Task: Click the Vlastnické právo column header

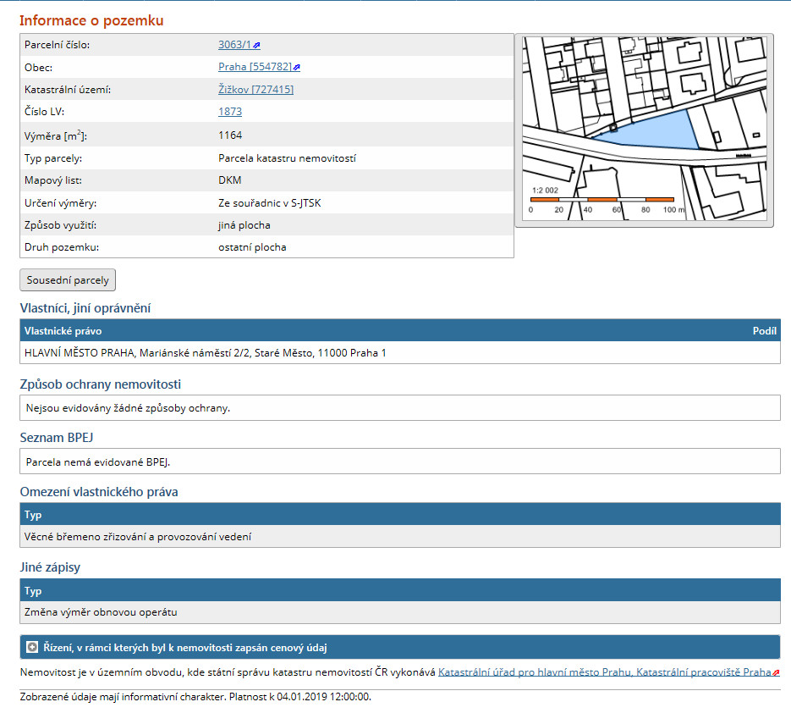Action: point(63,331)
